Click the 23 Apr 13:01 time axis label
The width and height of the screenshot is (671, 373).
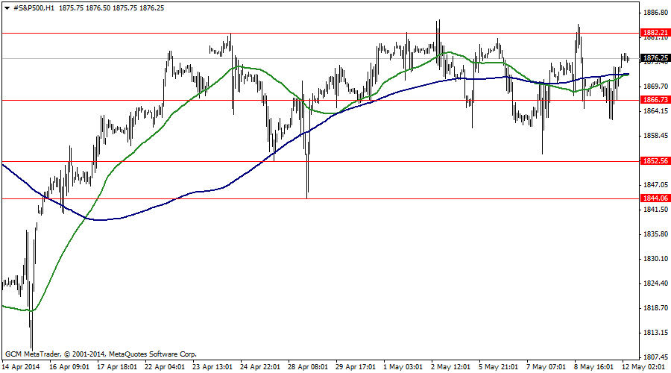[x=212, y=367]
